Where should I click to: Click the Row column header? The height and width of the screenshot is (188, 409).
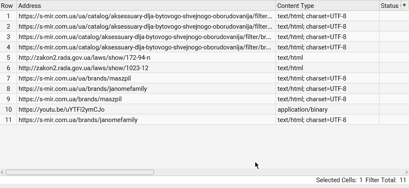(x=8, y=6)
